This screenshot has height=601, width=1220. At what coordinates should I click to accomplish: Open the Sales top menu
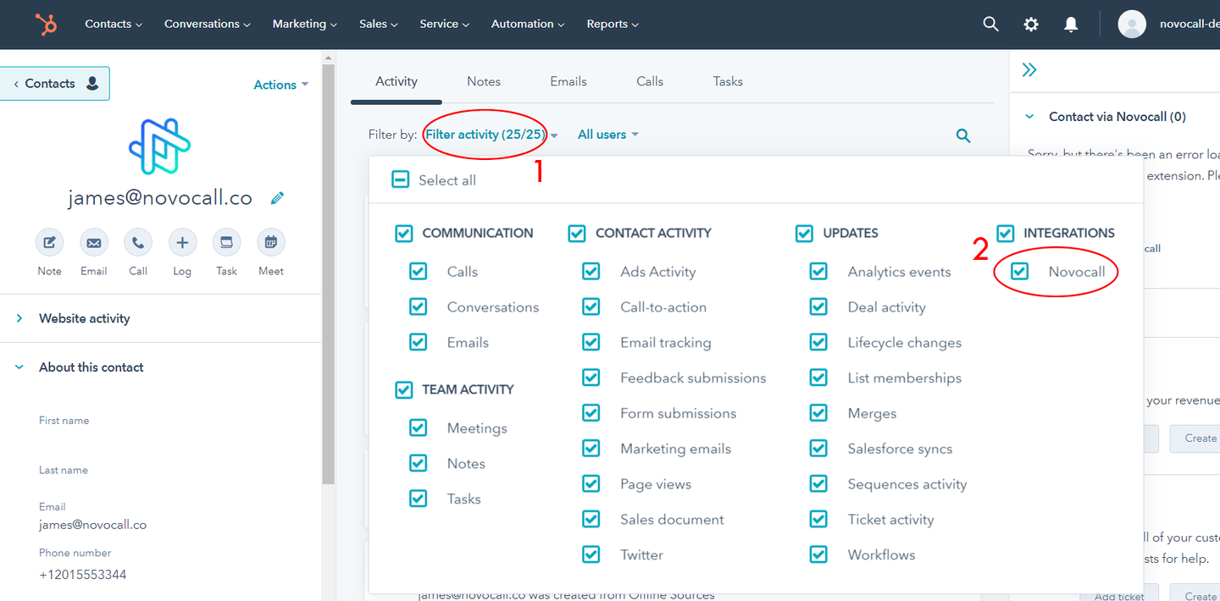point(379,25)
